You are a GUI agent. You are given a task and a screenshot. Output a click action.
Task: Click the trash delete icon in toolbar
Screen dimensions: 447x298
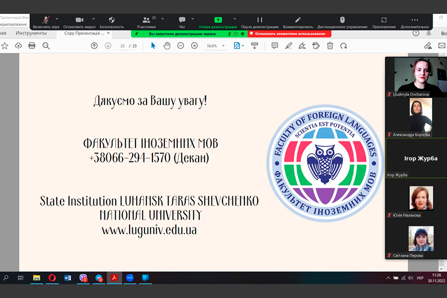click(x=330, y=46)
